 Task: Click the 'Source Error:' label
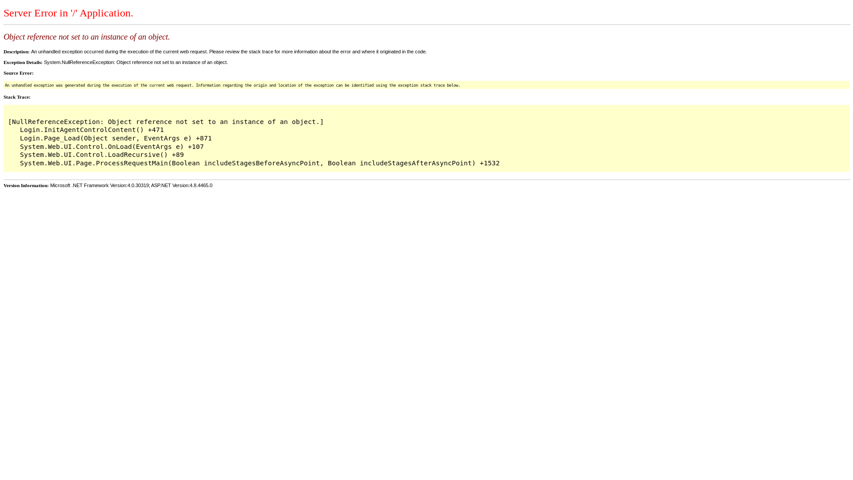tap(19, 73)
